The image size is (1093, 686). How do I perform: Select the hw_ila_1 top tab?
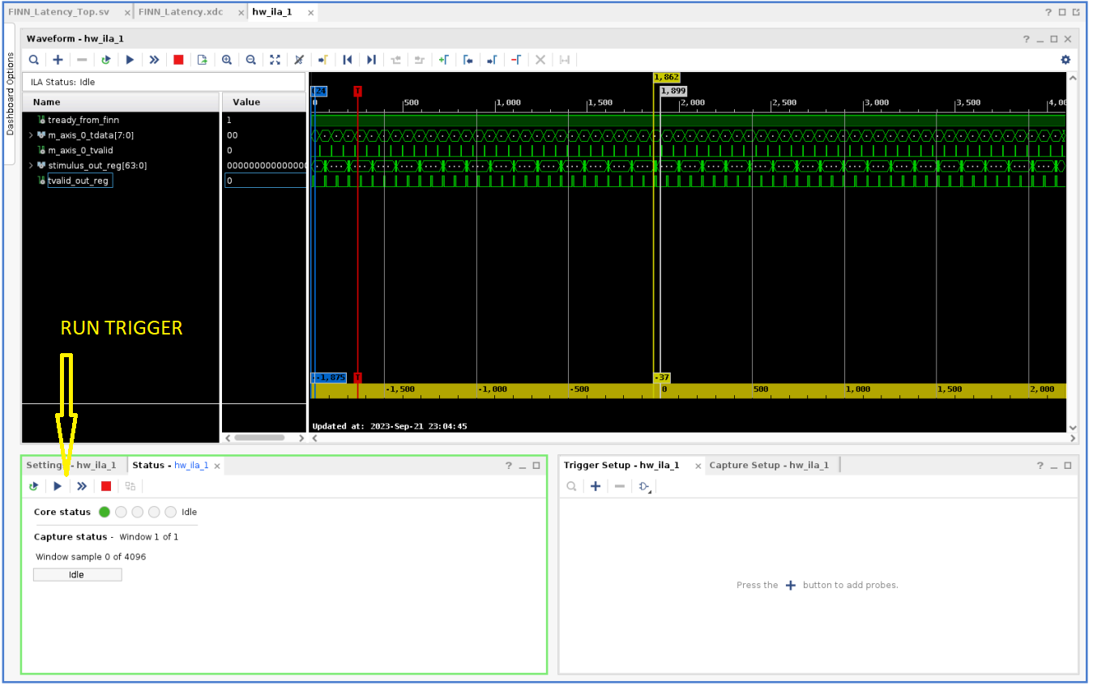point(272,12)
